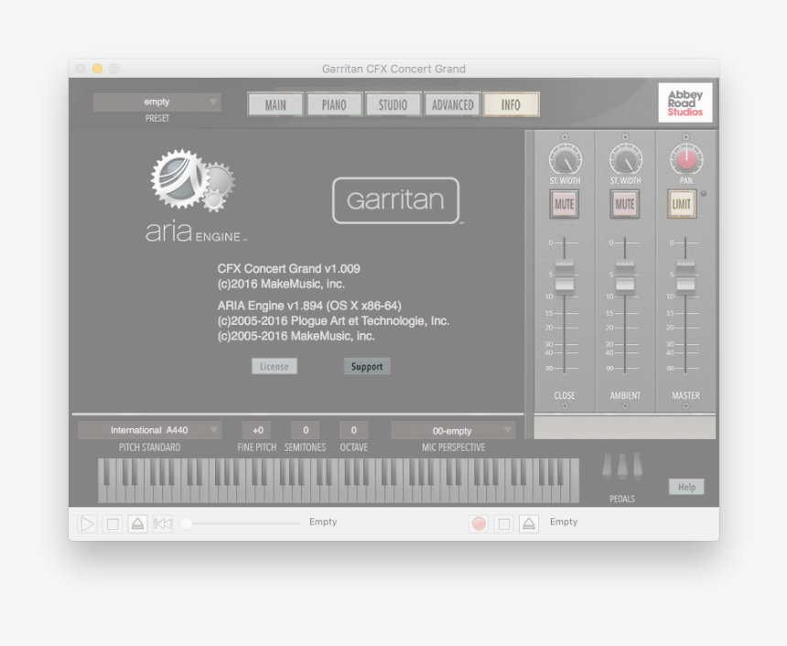Open the PRESET dropdown
The height and width of the screenshot is (646, 787).
click(157, 102)
